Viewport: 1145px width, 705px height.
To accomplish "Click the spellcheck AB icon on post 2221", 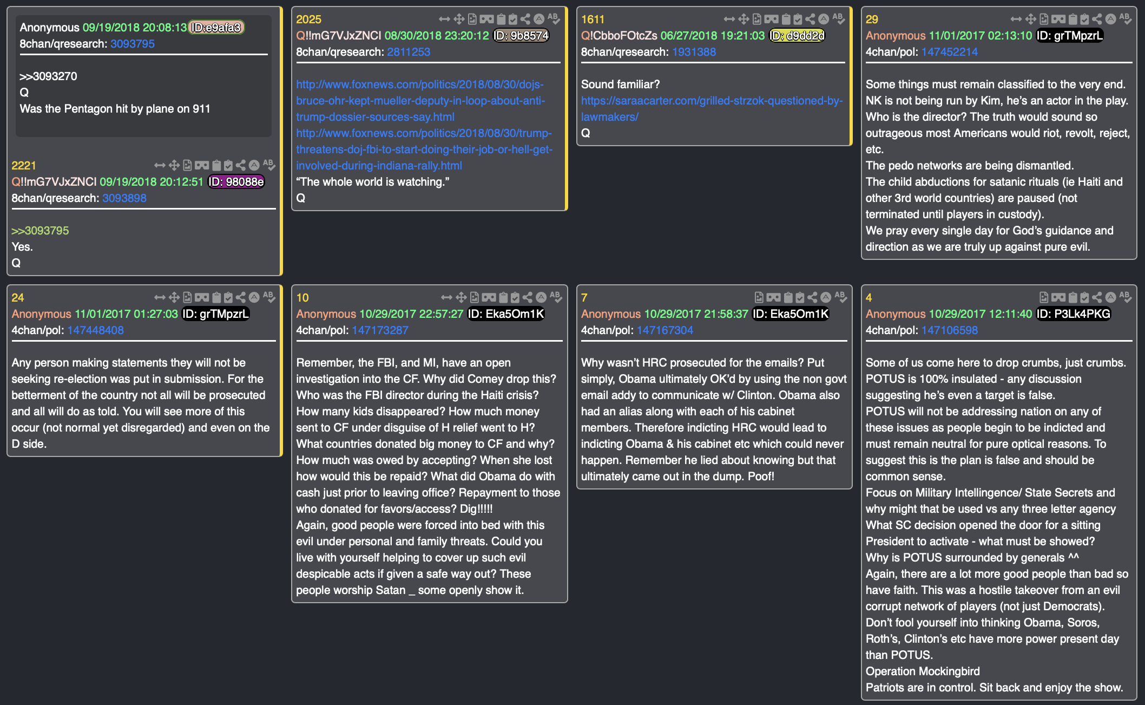I will [x=269, y=165].
